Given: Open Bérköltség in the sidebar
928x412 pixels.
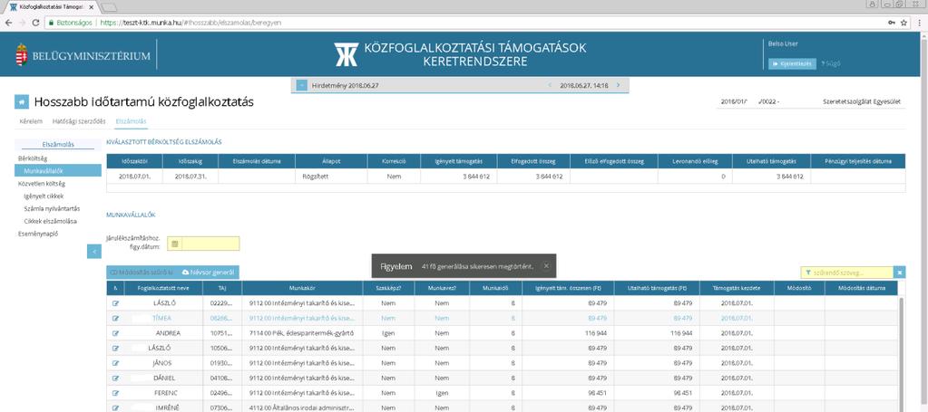Looking at the screenshot, I should tap(33, 158).
